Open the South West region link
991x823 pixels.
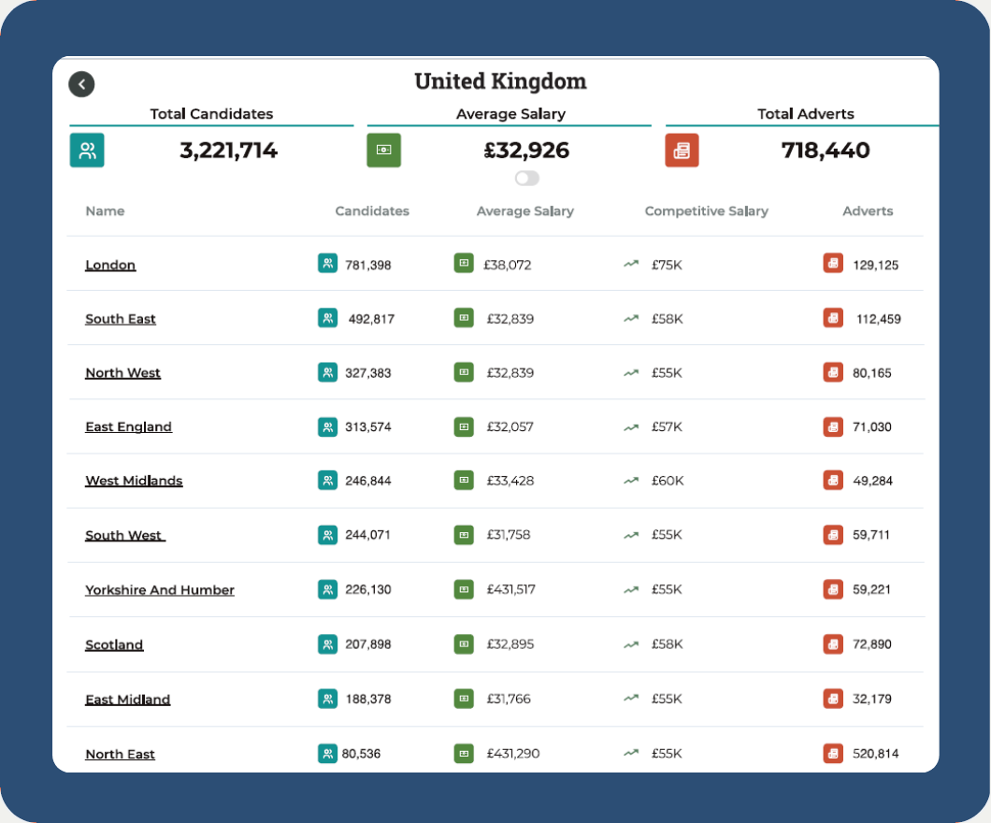(125, 535)
